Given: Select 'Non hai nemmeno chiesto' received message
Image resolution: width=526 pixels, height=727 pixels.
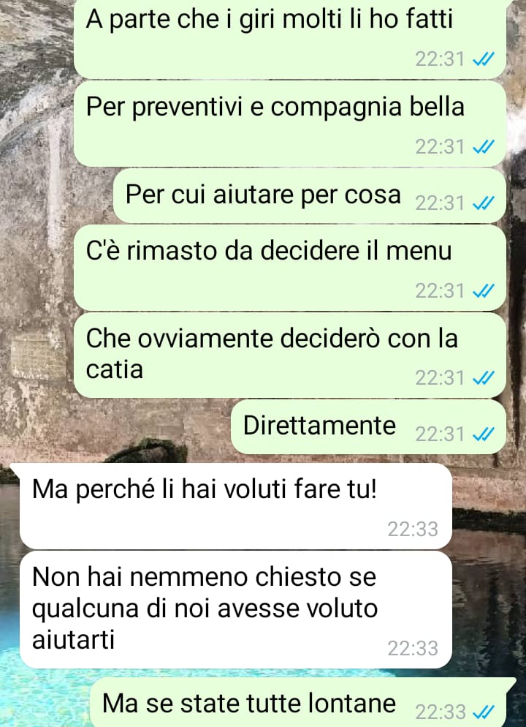Looking at the screenshot, I should coord(236,610).
